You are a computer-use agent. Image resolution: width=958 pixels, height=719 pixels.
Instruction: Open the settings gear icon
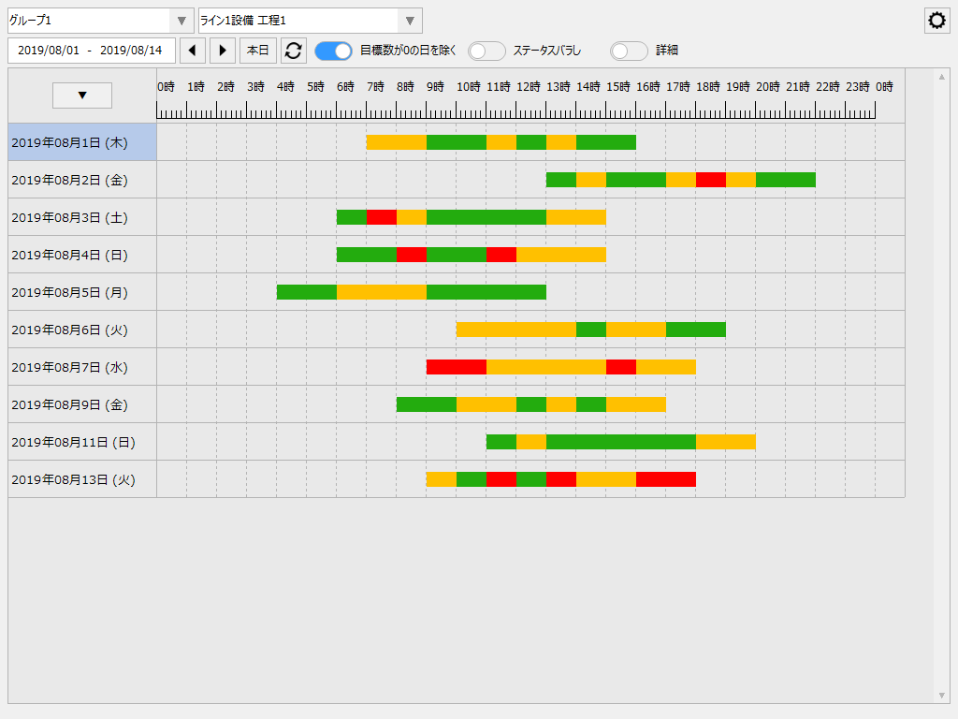coord(936,20)
